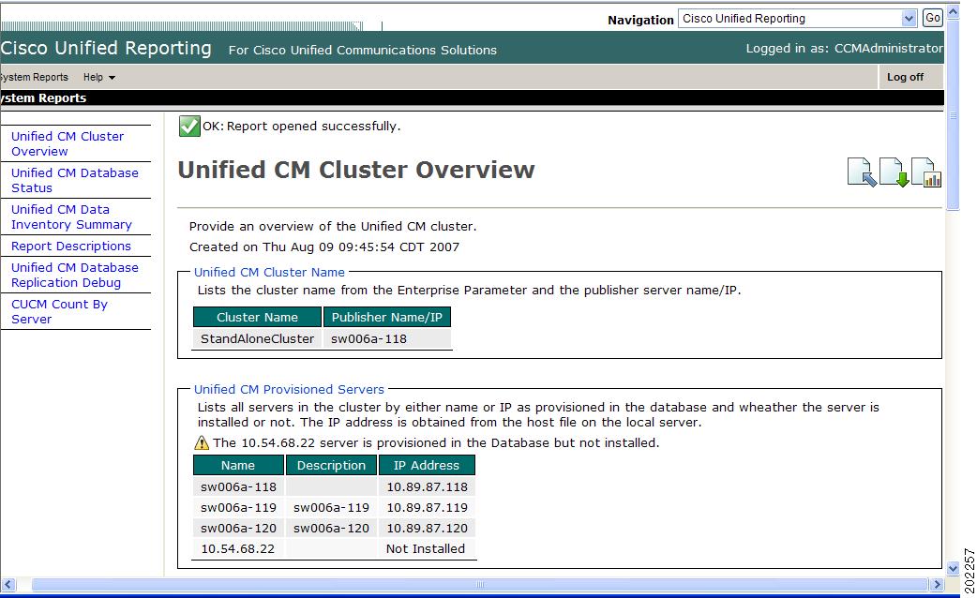Select the StandAloneCluster table cell

pyautogui.click(x=257, y=339)
